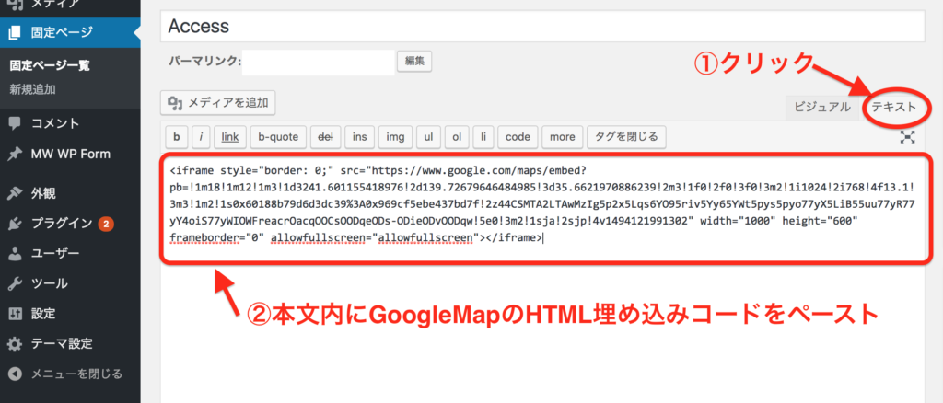The image size is (943, 403).
Task: Click the Access page title field
Action: click(541, 27)
